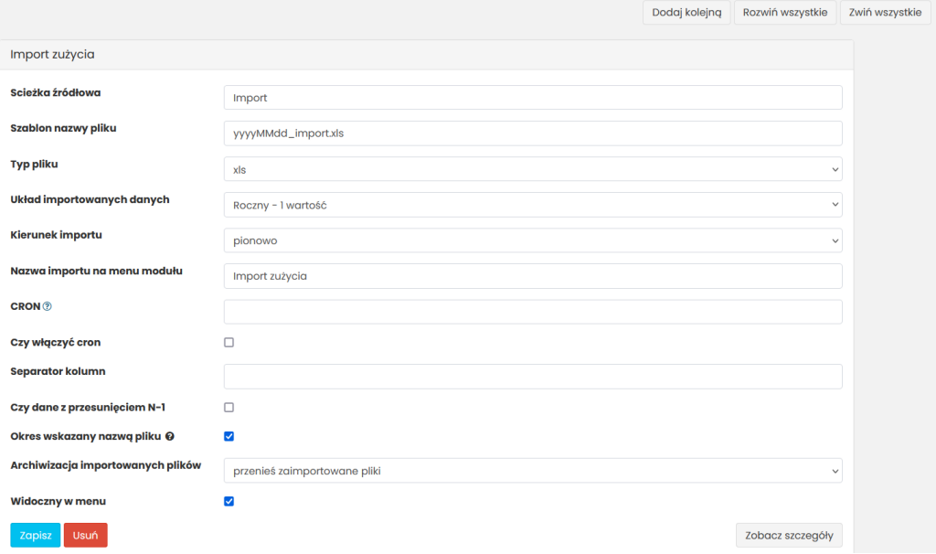
Task: Uncheck Okres wskazany nazwą pliku checkbox
Action: click(x=229, y=436)
